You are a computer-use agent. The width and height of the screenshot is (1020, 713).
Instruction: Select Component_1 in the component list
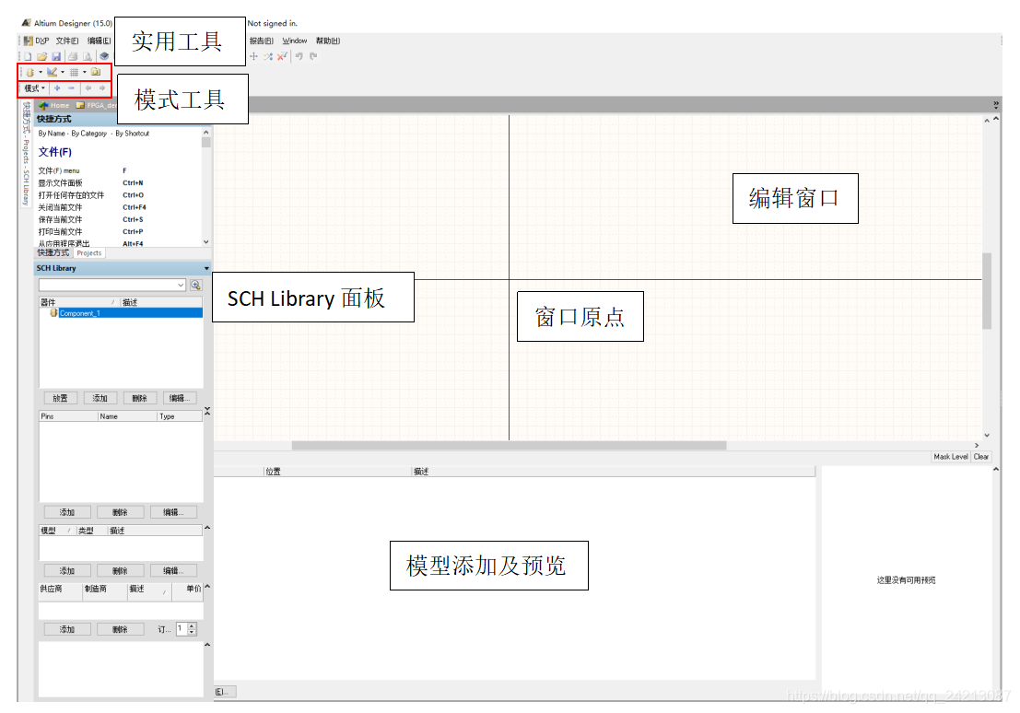pos(79,313)
